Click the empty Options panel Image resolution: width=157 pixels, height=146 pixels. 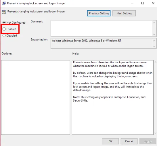click(x=36, y=97)
